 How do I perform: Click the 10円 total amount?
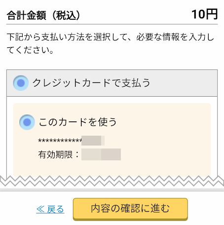click(x=205, y=14)
